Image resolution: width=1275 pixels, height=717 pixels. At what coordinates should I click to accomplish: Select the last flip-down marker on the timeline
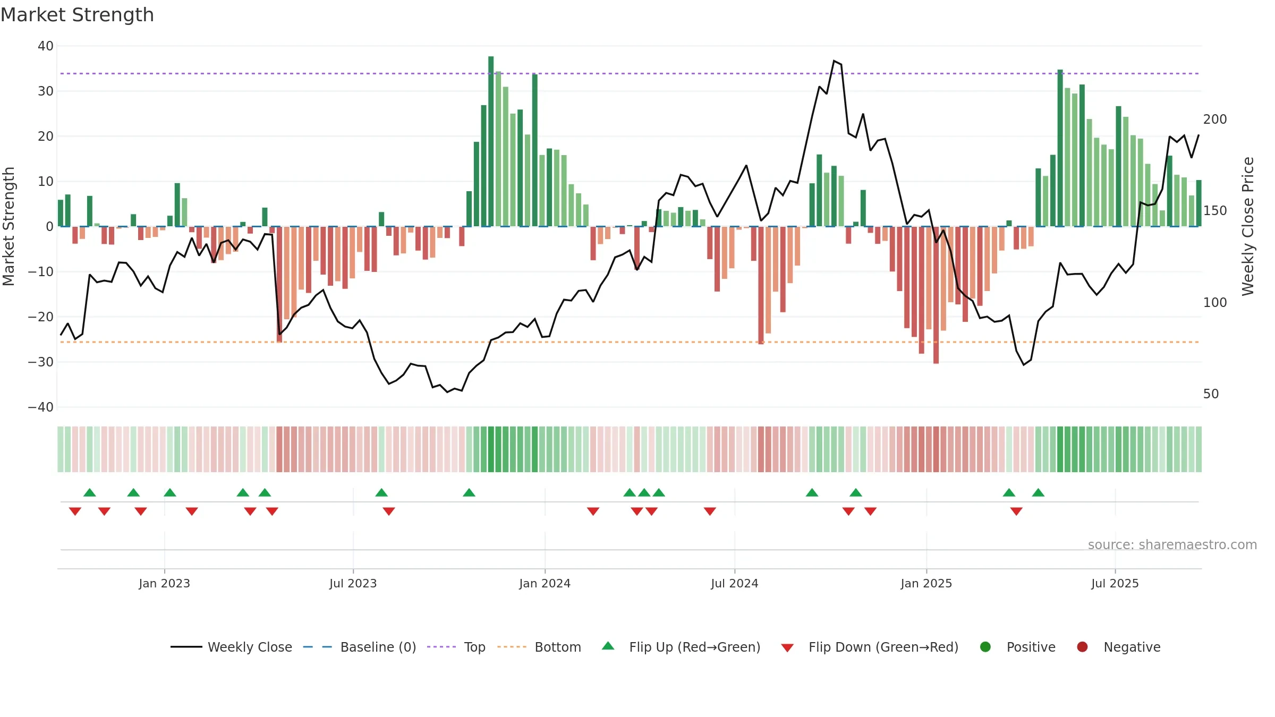[1016, 511]
